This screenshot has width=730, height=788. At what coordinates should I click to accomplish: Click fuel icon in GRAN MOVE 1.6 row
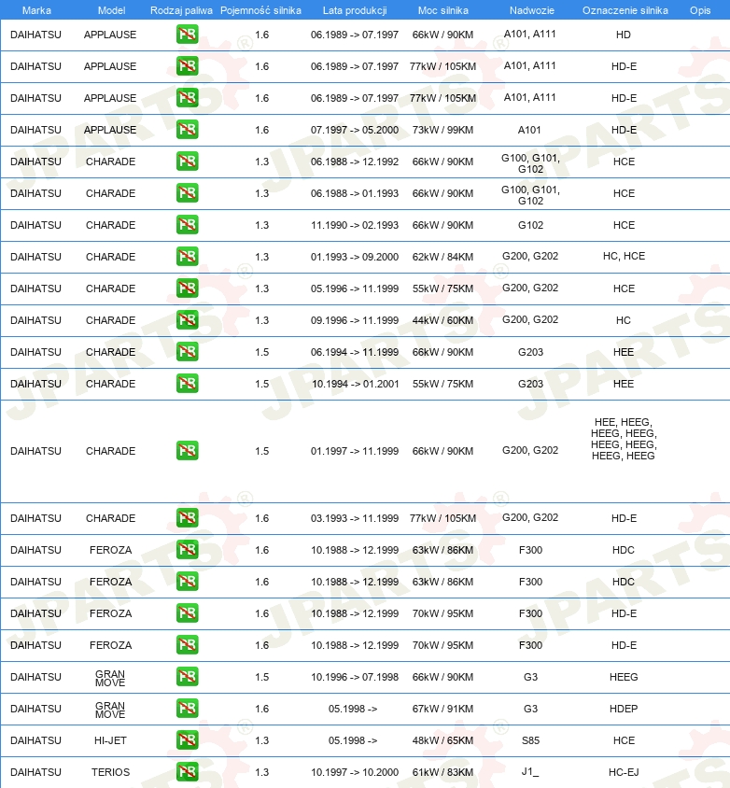pyautogui.click(x=188, y=708)
